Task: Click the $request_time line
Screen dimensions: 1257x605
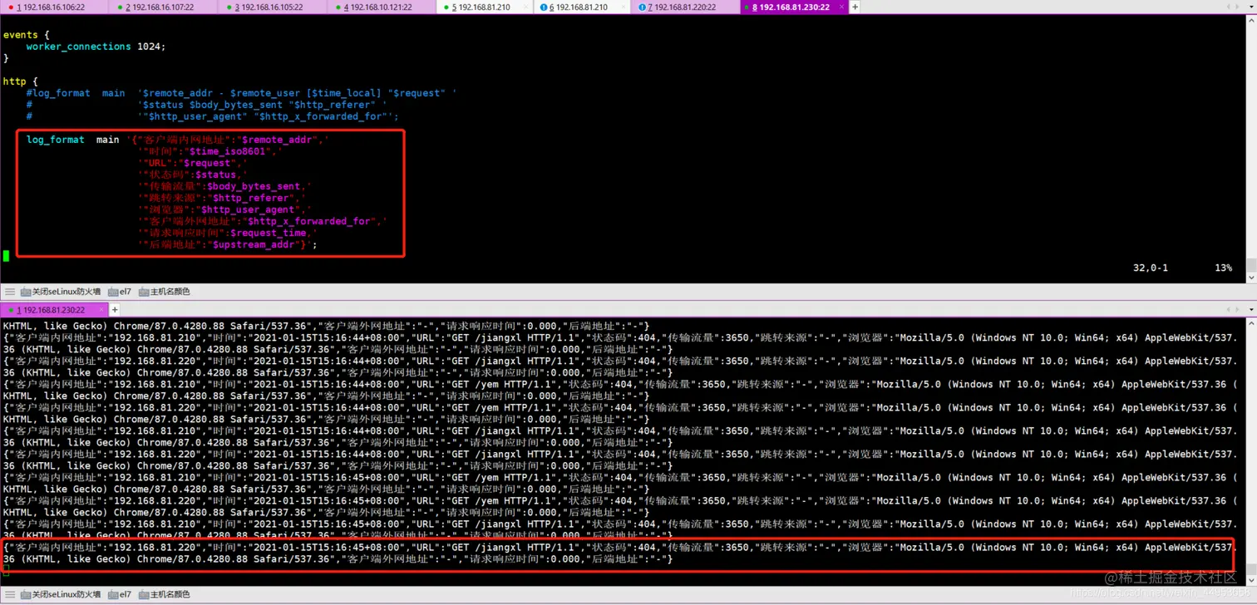Action: [228, 233]
